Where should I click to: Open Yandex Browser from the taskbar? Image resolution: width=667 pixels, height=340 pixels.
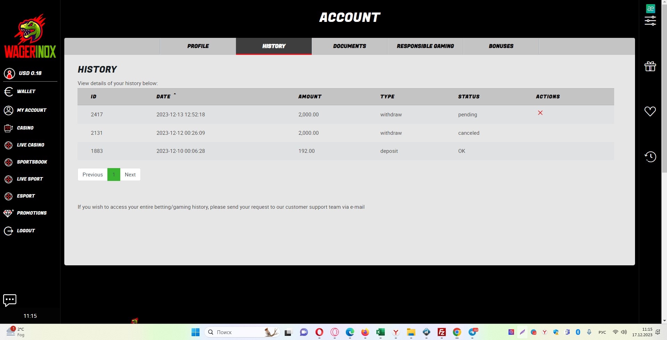396,332
